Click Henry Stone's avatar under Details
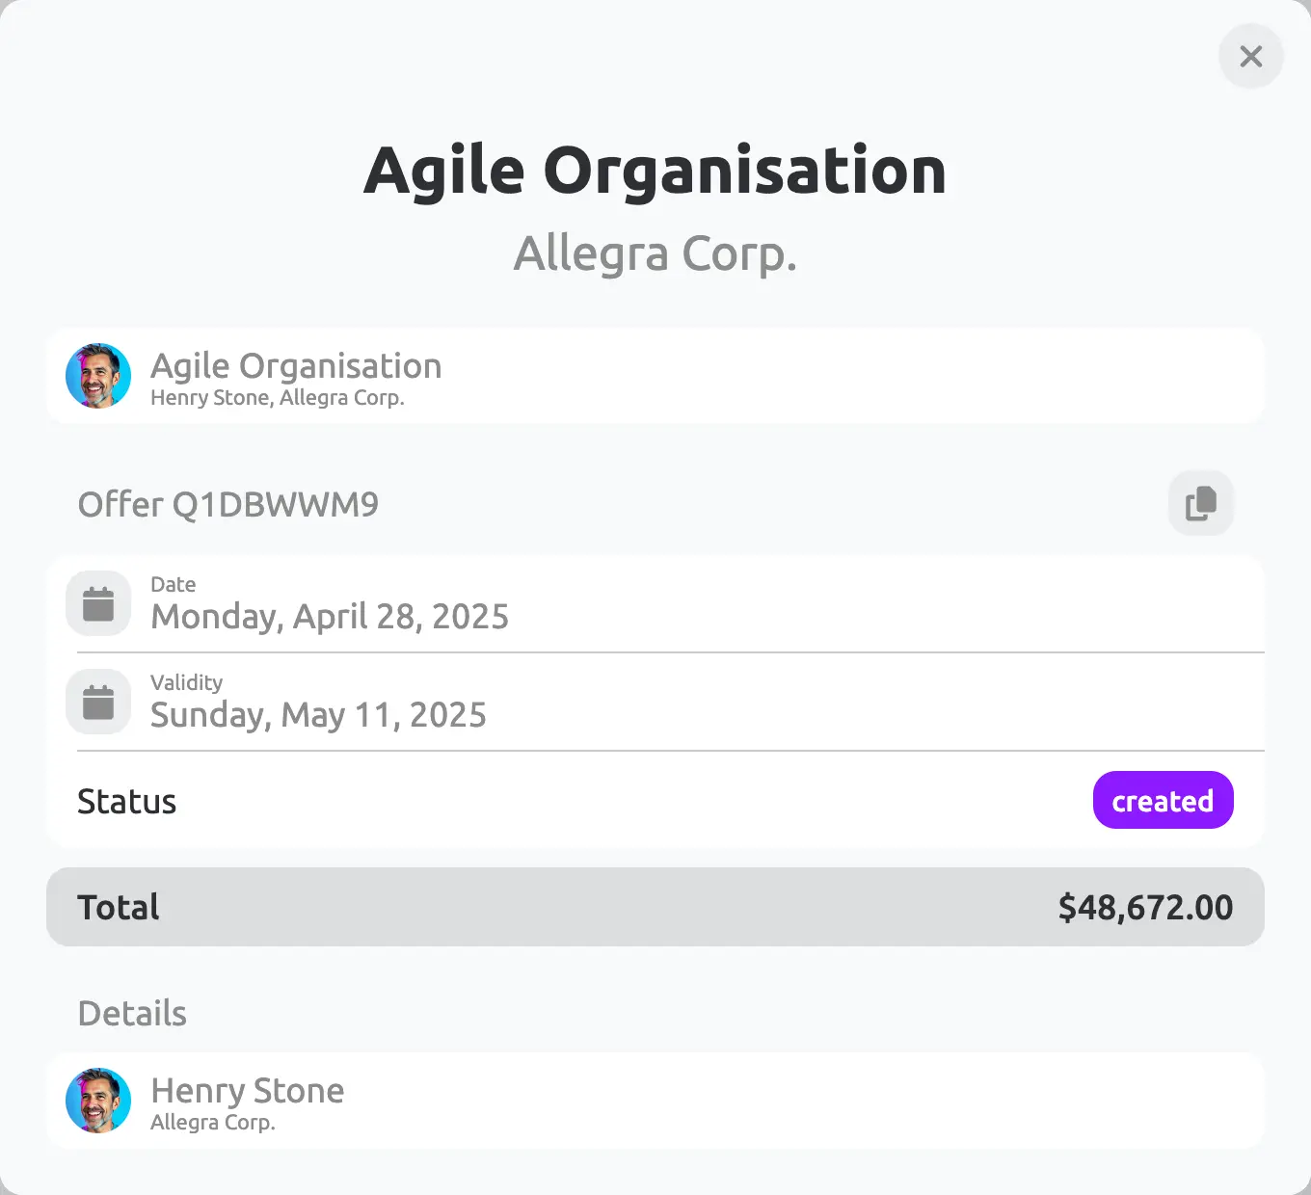 [x=98, y=1101]
